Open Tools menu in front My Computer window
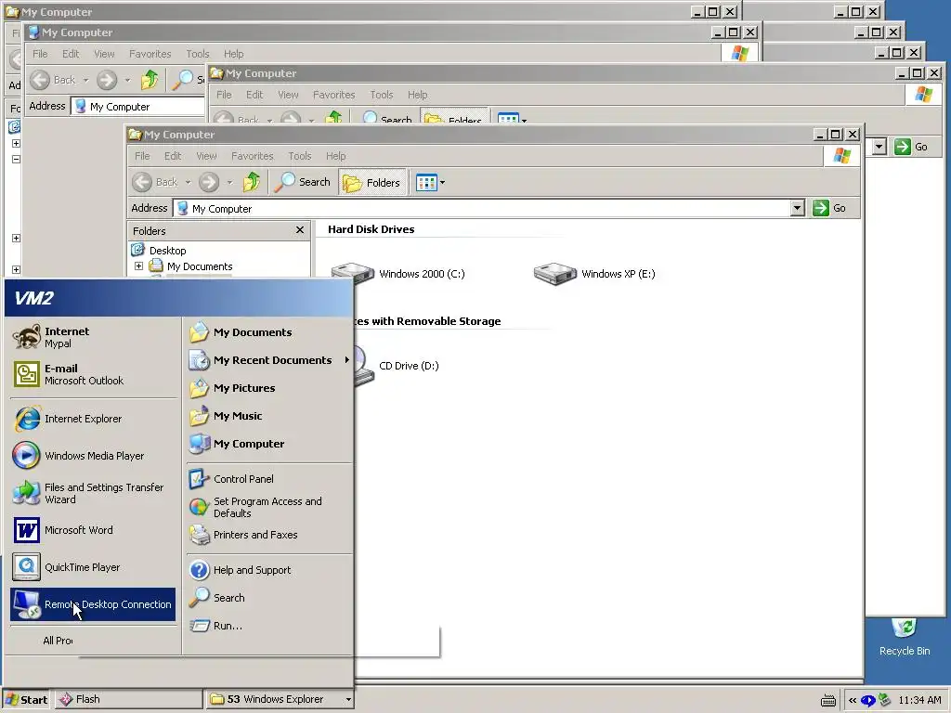Viewport: 951px width, 713px height. (300, 156)
